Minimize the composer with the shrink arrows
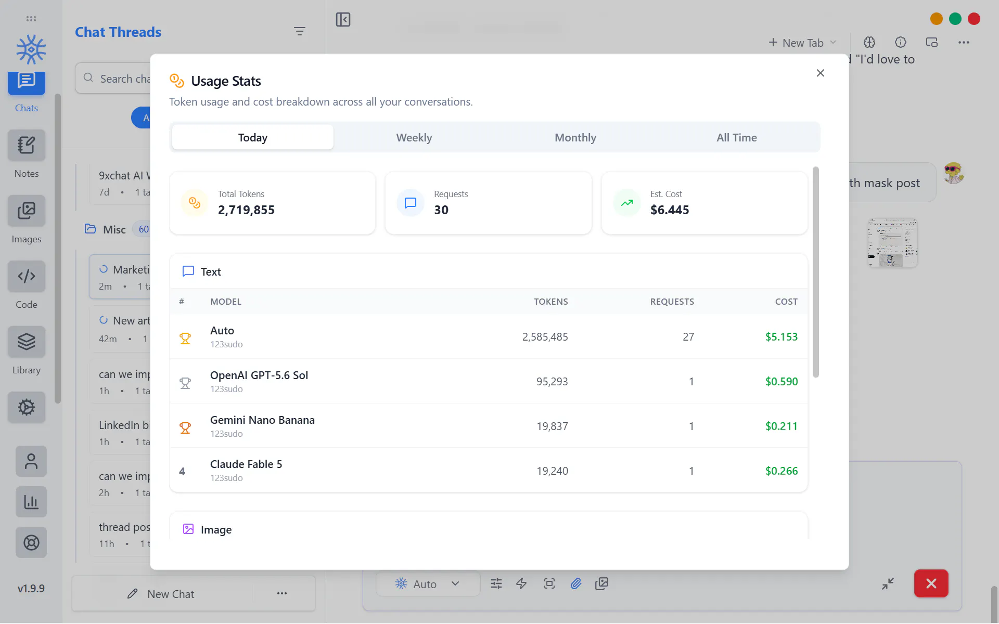999x624 pixels. coord(888,583)
